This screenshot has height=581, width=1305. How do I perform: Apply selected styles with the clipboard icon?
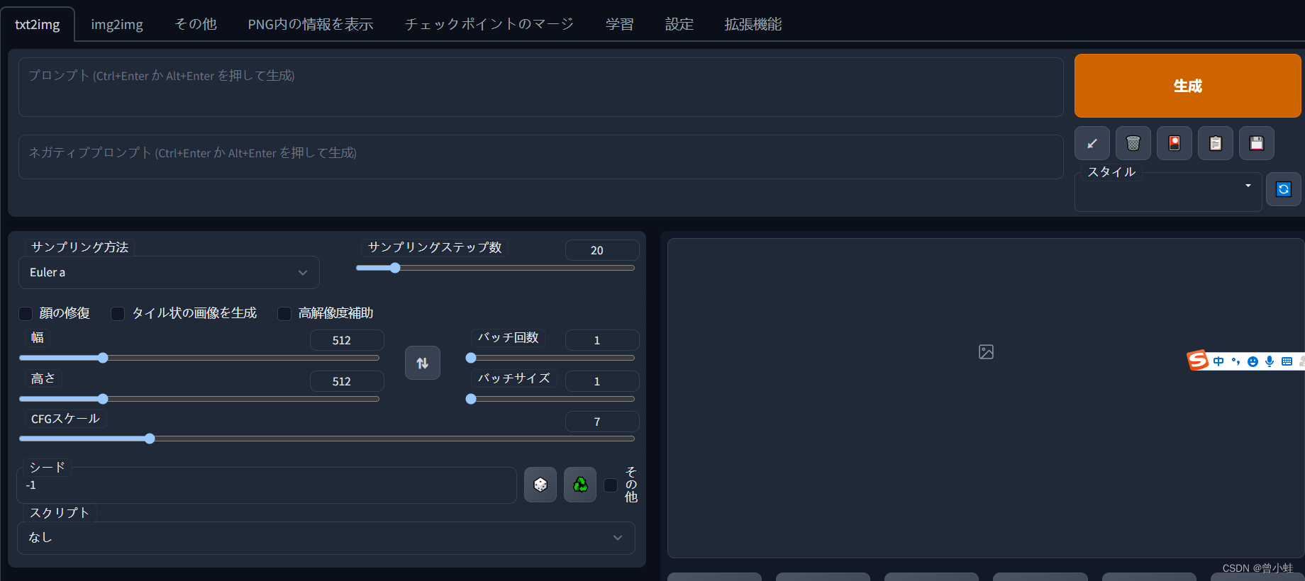pyautogui.click(x=1216, y=143)
